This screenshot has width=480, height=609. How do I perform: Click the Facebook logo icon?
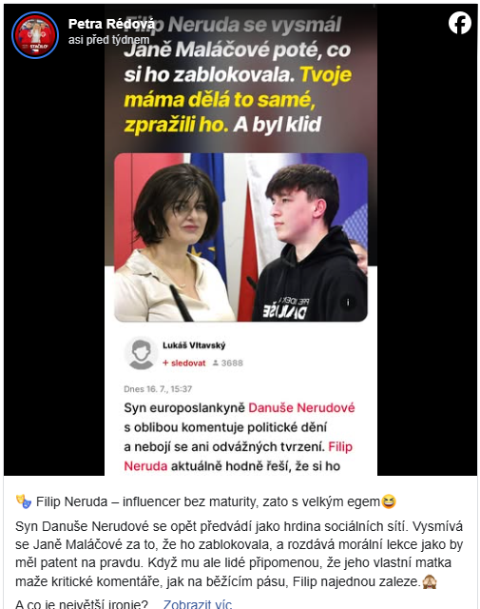(x=460, y=23)
